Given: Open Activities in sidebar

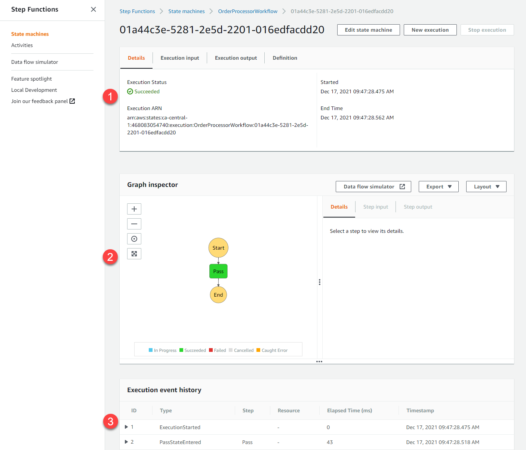Looking at the screenshot, I should 22,45.
